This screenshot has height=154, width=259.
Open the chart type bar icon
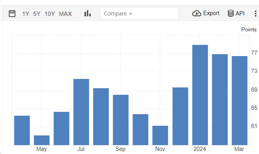coord(87,14)
